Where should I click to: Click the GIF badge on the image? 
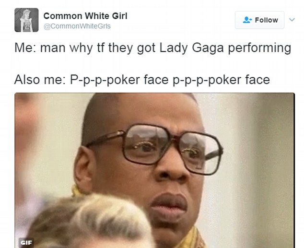coord(26,242)
